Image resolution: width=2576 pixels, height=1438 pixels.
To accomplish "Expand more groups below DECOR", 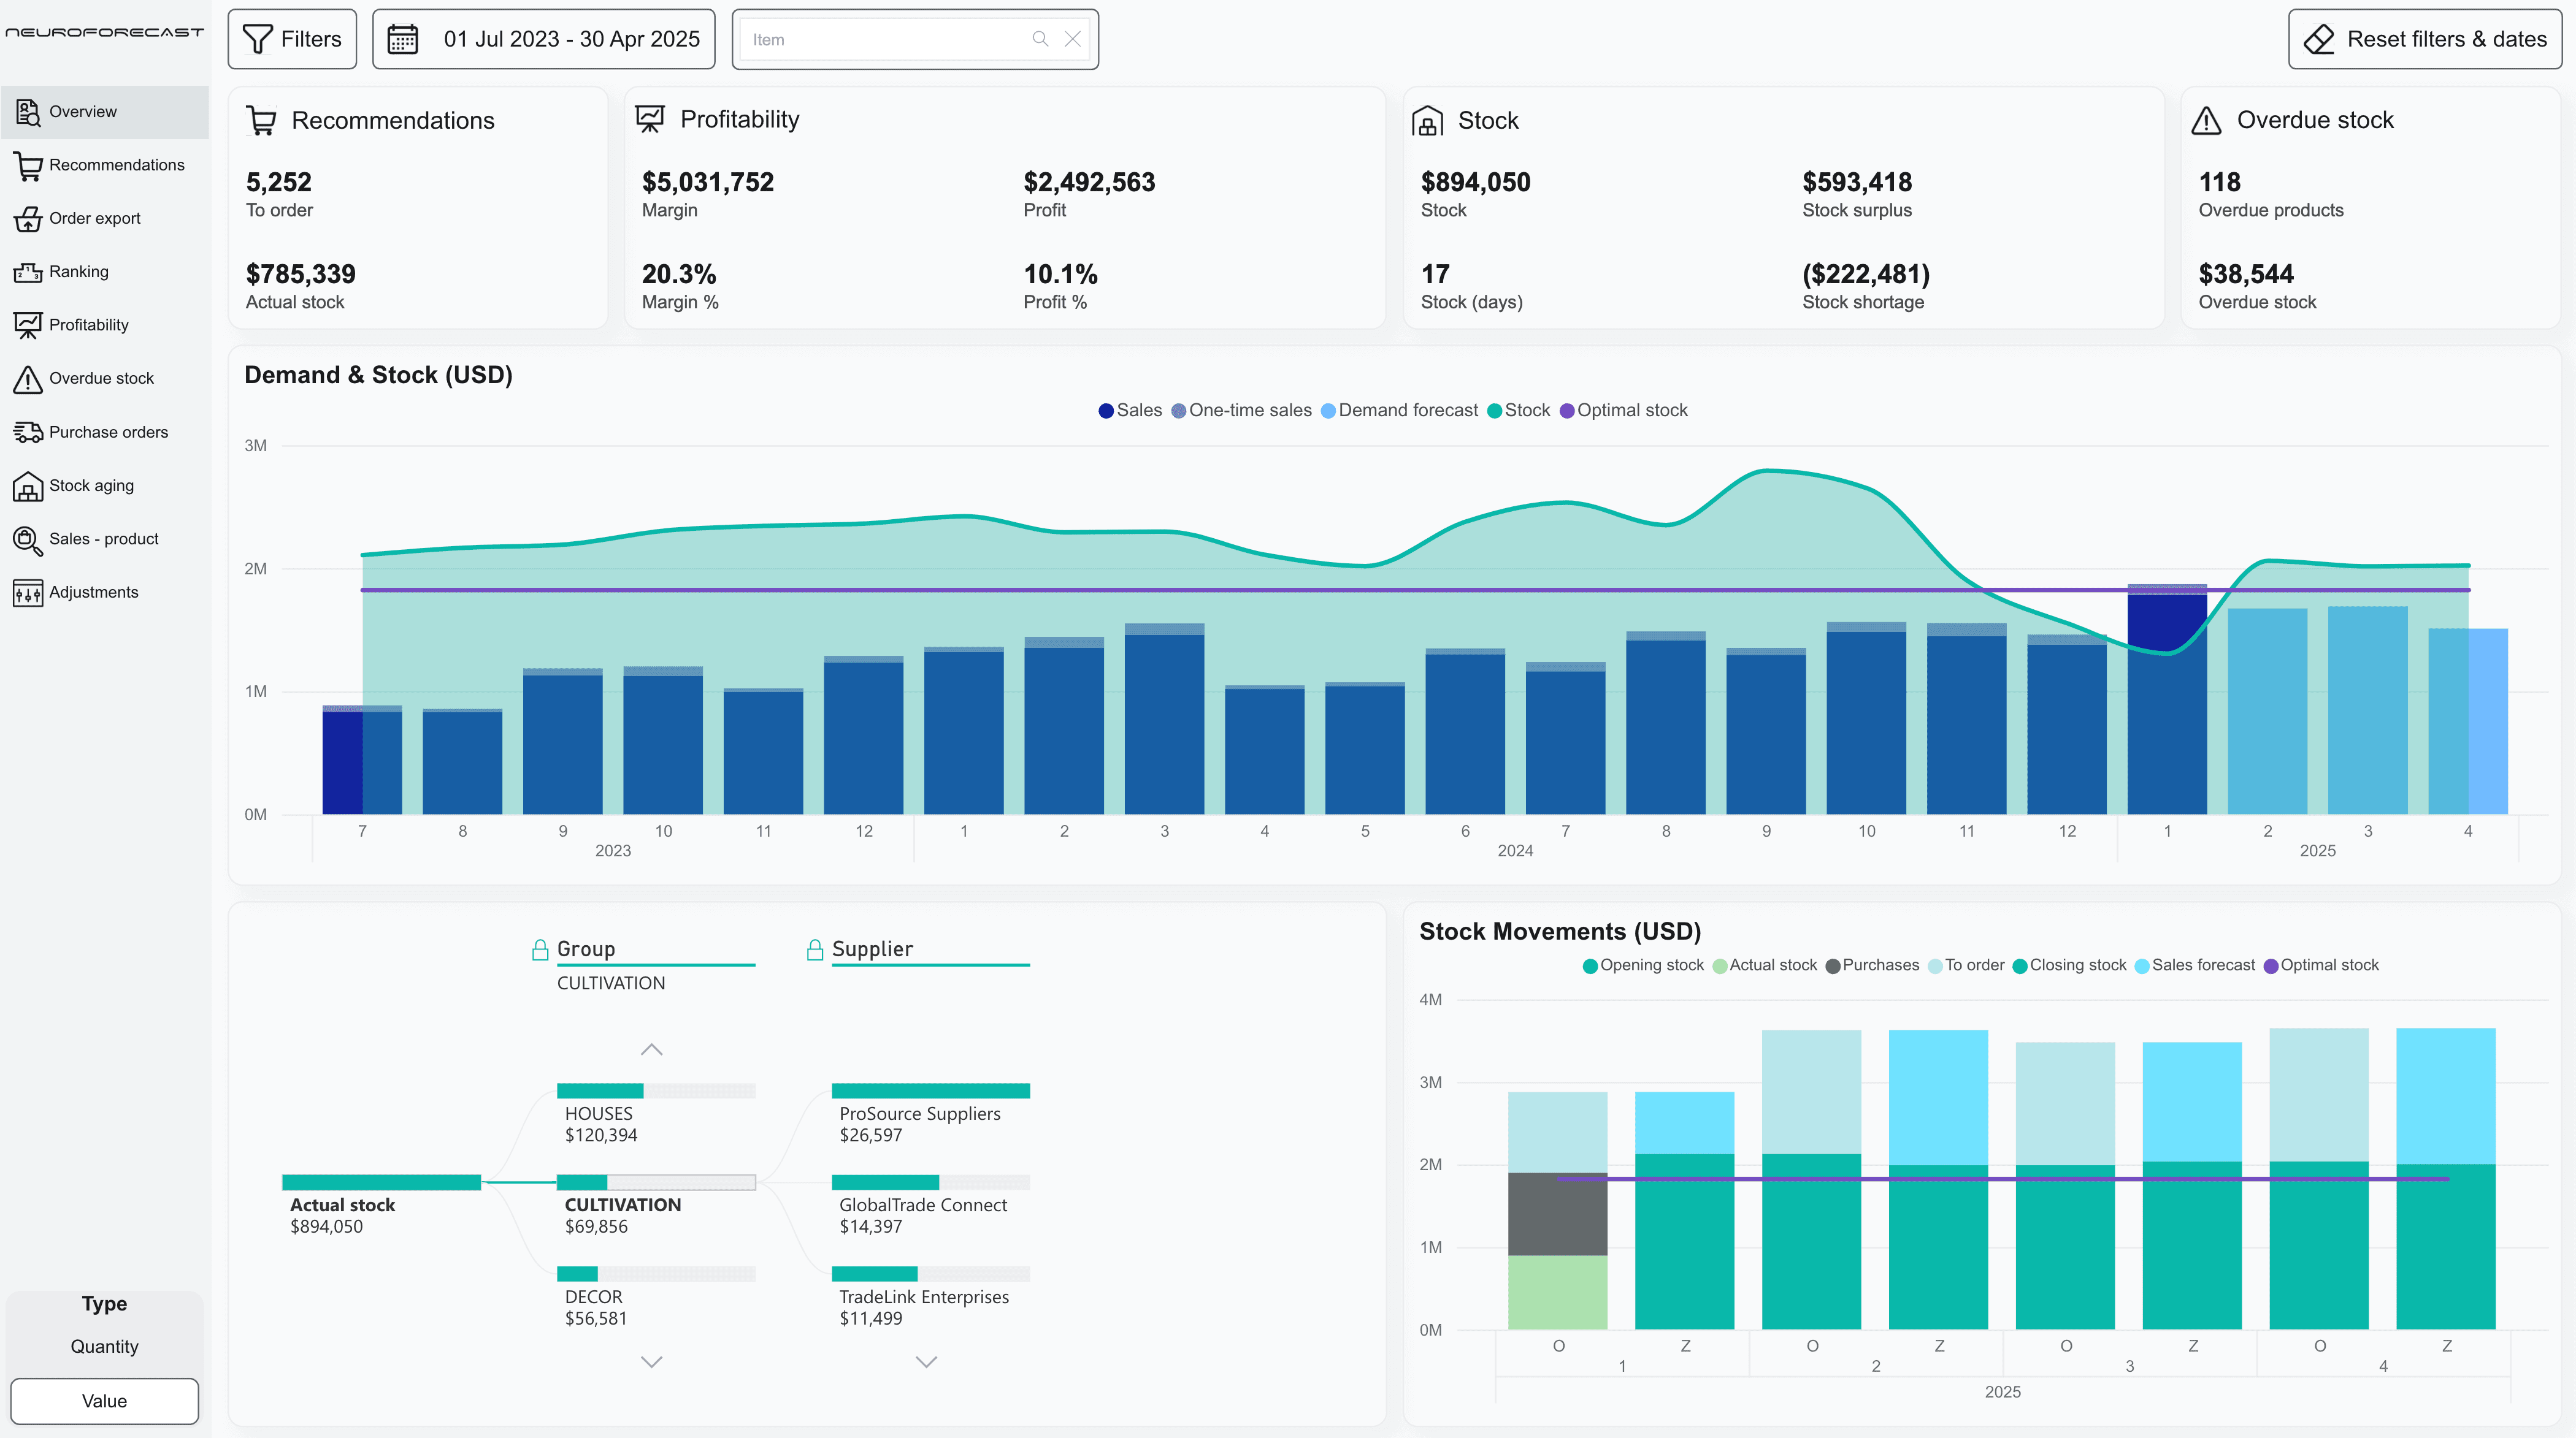I will pos(653,1361).
